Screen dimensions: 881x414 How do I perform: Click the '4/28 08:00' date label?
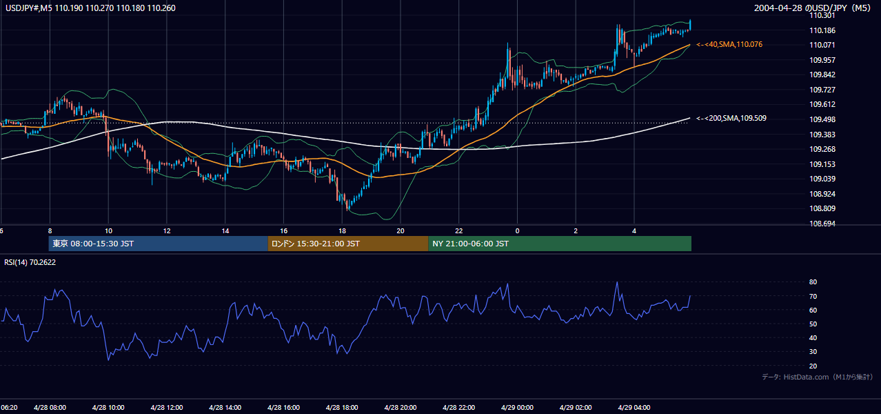coord(49,408)
